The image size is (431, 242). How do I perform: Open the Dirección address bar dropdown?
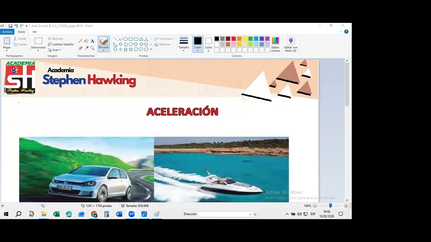pyautogui.click(x=250, y=214)
